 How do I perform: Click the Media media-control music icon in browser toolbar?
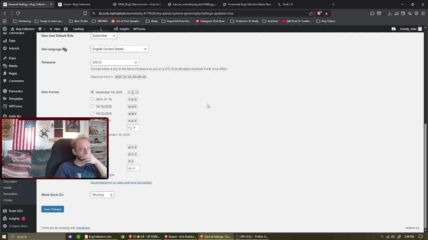pos(396,13)
